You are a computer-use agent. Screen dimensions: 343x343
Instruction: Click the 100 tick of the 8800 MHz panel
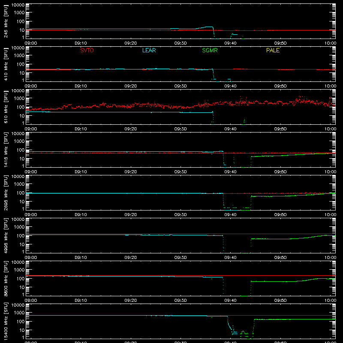pyautogui.click(x=21, y=279)
